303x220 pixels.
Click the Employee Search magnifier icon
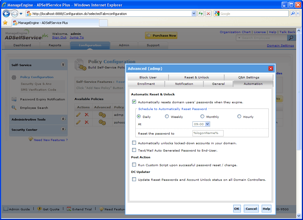pos(14,107)
